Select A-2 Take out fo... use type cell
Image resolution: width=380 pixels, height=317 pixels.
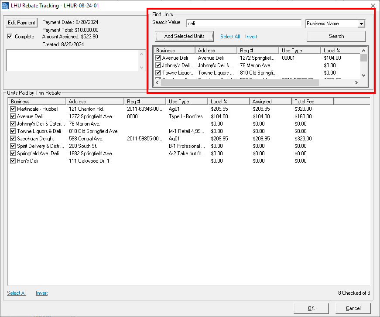click(x=187, y=153)
